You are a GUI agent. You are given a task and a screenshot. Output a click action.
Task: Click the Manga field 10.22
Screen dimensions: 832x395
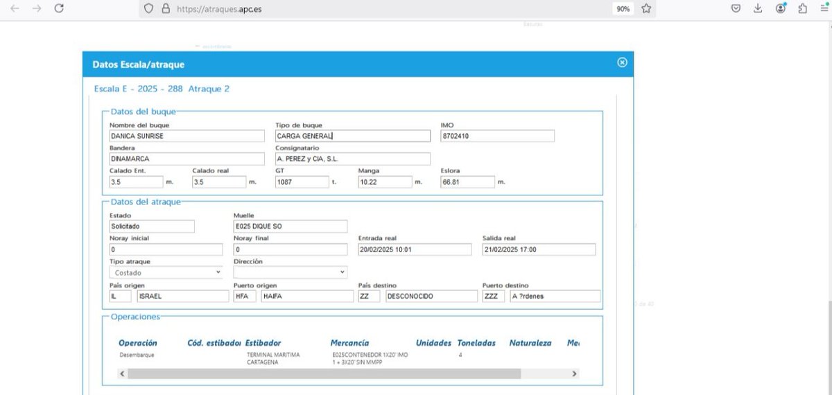tap(385, 182)
